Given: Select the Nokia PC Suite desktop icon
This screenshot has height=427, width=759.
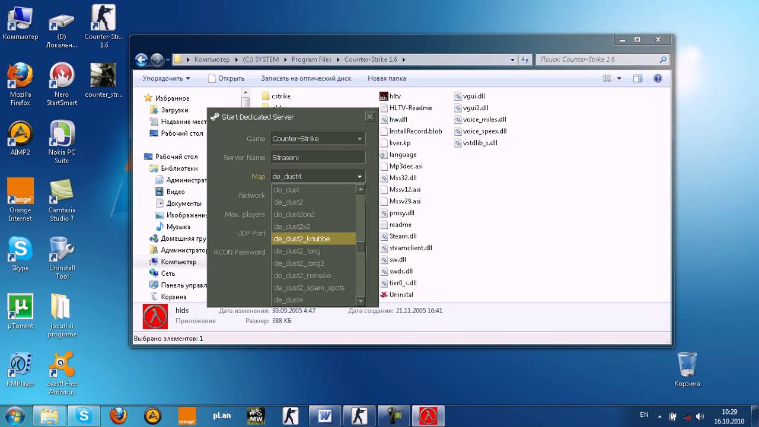Looking at the screenshot, I should [x=62, y=142].
